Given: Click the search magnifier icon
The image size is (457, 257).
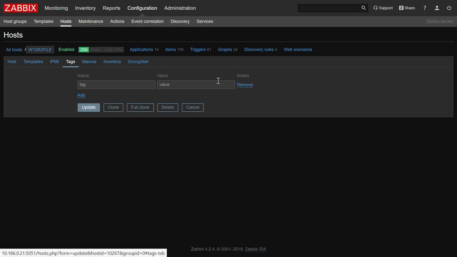Looking at the screenshot, I should [x=363, y=8].
